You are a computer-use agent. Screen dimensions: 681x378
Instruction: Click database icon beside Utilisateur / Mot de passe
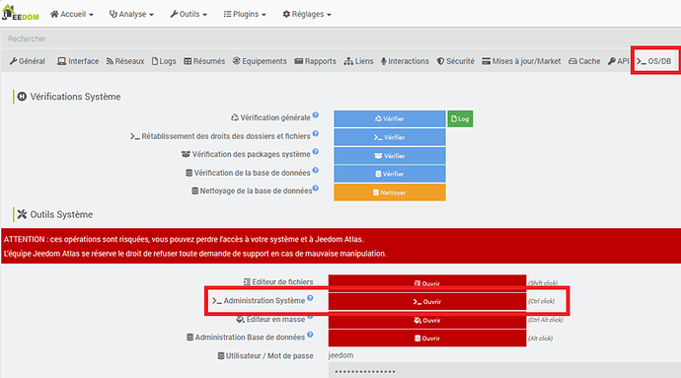221,356
